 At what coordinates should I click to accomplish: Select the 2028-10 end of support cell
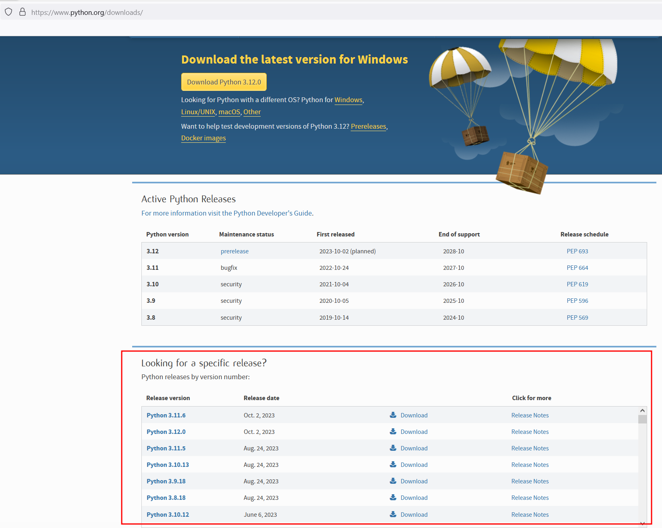(454, 251)
